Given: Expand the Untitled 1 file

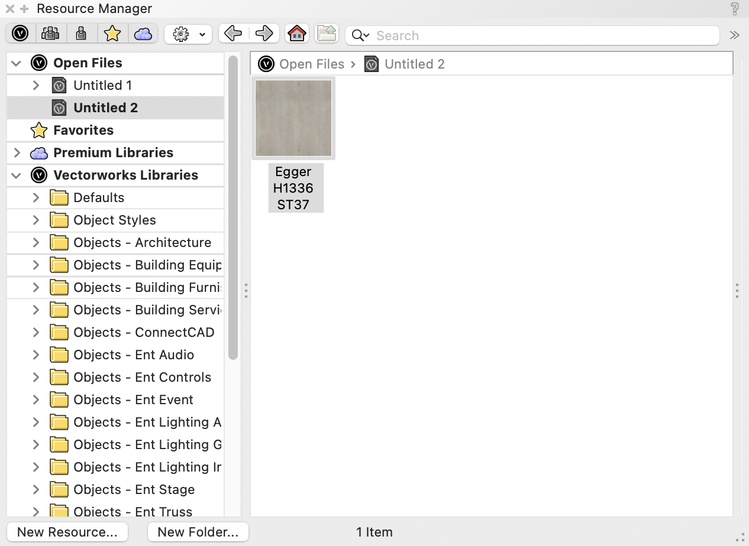Looking at the screenshot, I should click(36, 85).
